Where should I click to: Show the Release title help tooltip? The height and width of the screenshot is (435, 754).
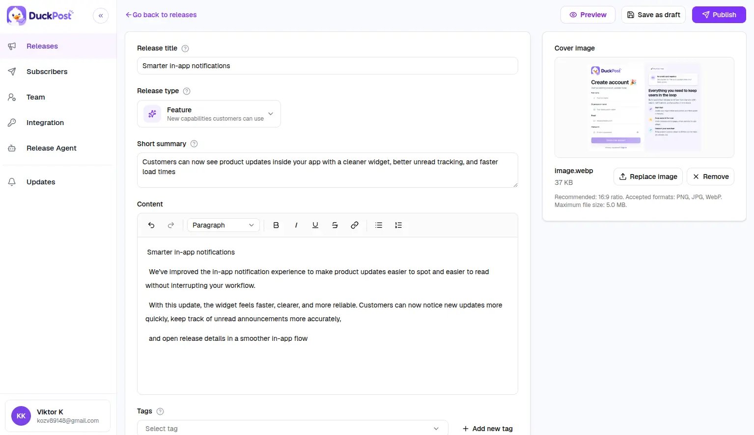[185, 49]
